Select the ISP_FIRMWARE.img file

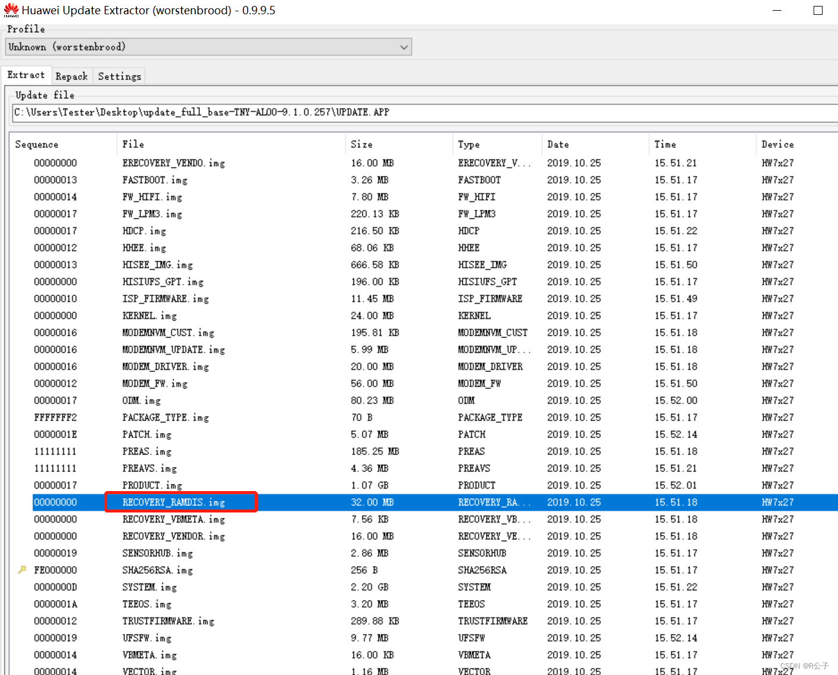pyautogui.click(x=165, y=299)
